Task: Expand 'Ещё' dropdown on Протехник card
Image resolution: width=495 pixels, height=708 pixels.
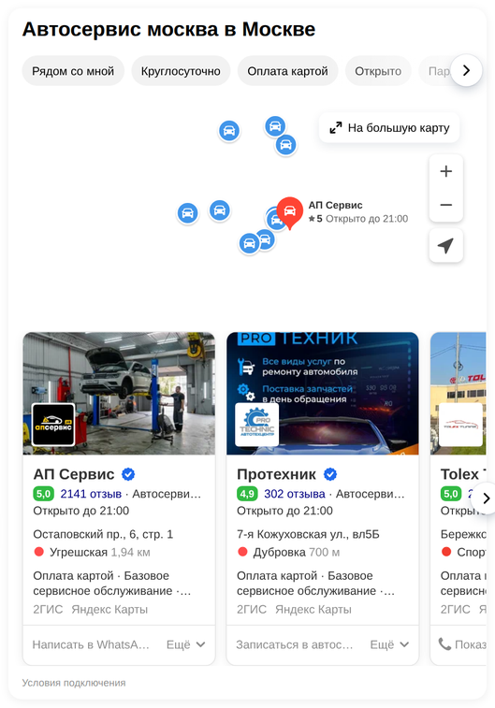Action: pos(389,644)
